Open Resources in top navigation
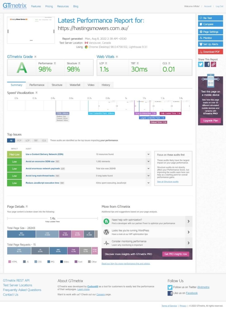 pyautogui.click(x=63, y=6)
